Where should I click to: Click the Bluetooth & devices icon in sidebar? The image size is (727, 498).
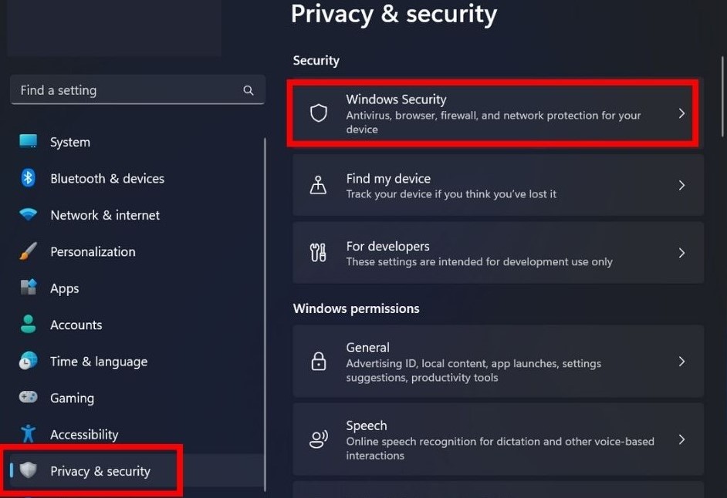pos(28,178)
